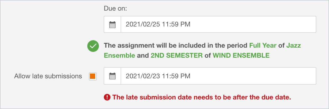
Task: Click the green success checkmark icon
Action: pyautogui.click(x=93, y=46)
